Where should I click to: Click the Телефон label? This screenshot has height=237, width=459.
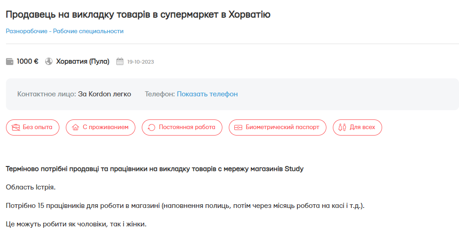pos(160,94)
